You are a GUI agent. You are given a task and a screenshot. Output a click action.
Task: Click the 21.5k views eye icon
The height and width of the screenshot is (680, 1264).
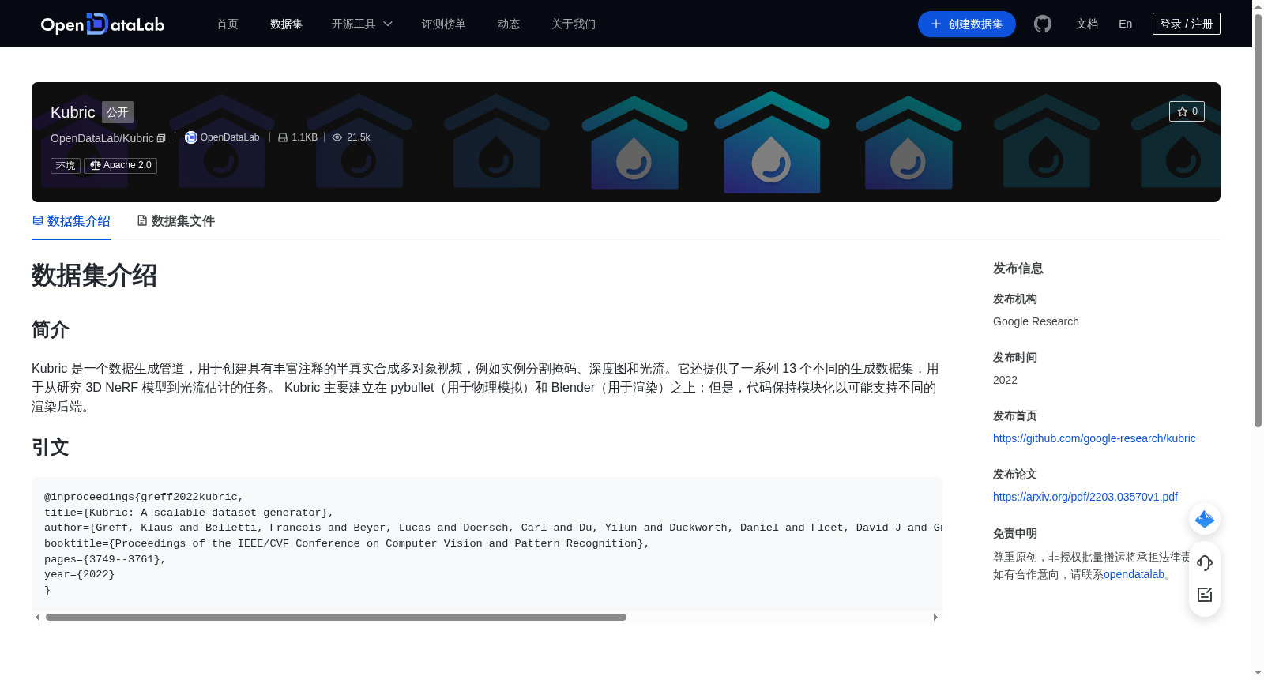coord(337,137)
